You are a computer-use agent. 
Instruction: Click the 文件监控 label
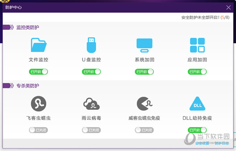[x=39, y=60]
